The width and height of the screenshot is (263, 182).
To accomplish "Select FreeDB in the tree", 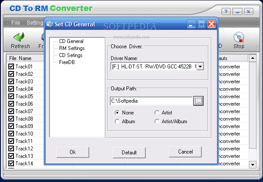I will pos(67,62).
